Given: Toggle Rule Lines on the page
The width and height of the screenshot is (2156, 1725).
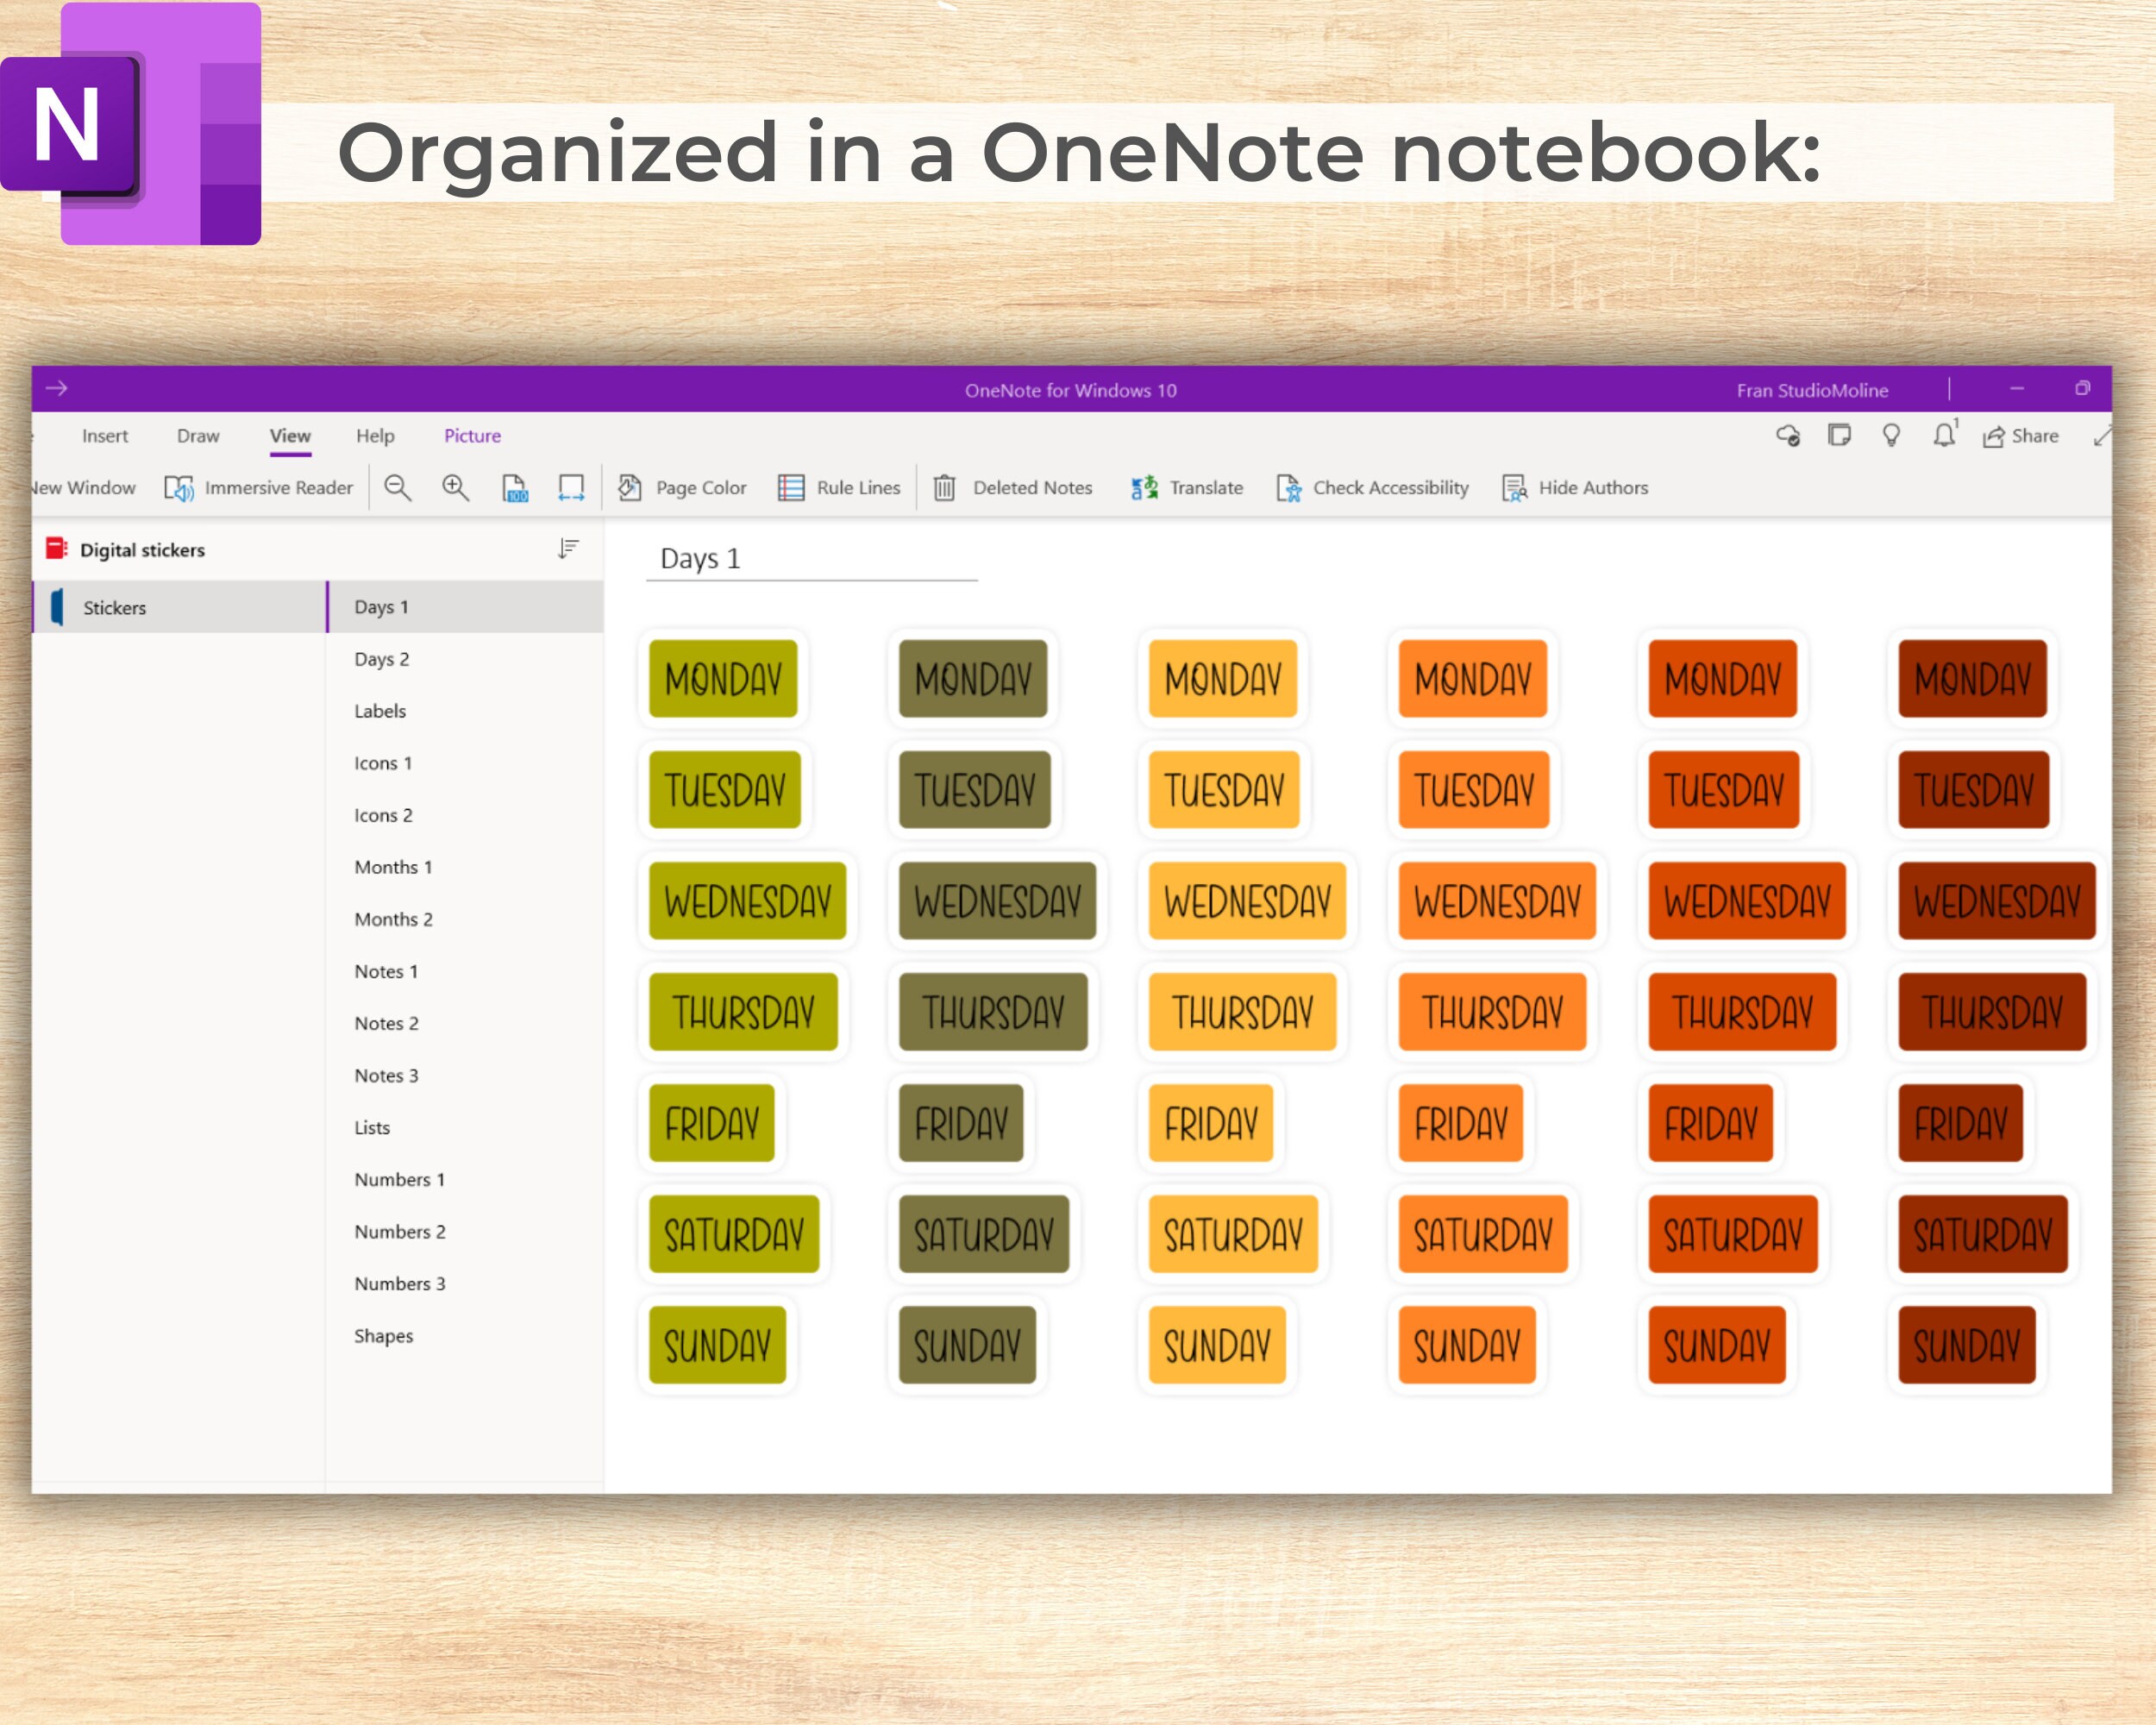Looking at the screenshot, I should 839,488.
